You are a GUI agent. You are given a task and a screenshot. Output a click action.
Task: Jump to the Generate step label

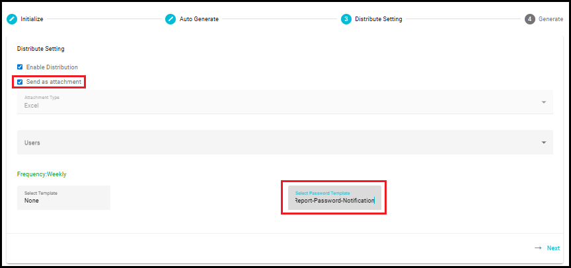[551, 19]
